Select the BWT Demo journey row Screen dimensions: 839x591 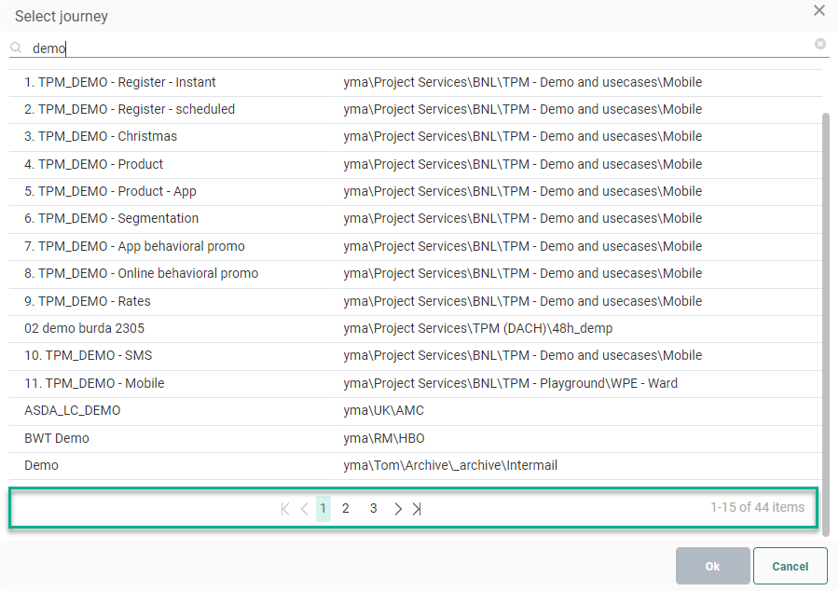[x=57, y=438]
